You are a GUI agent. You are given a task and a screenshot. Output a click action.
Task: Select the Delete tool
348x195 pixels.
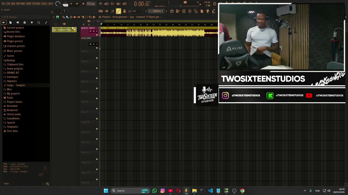click(71, 17)
